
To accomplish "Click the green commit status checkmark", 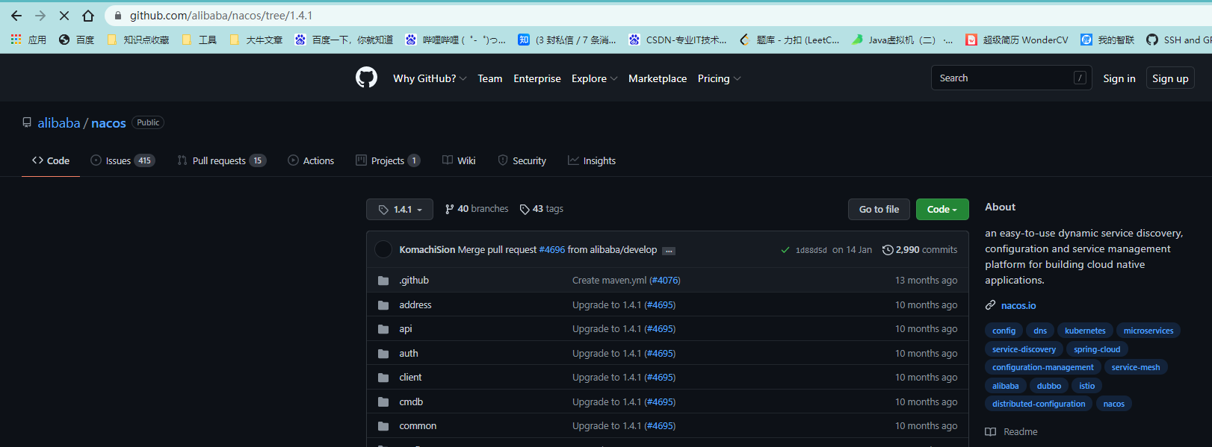I will point(785,250).
